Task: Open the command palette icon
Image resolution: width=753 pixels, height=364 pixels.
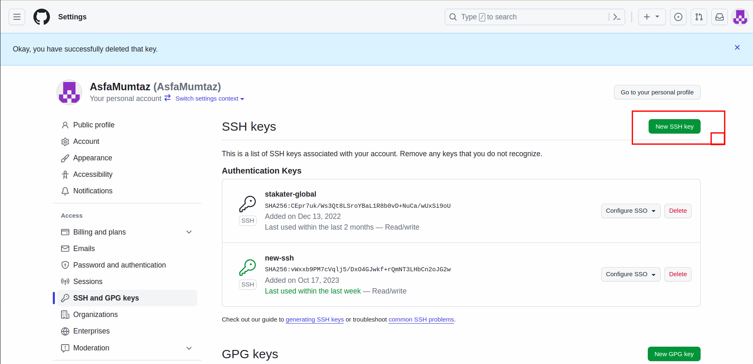Action: tap(617, 17)
